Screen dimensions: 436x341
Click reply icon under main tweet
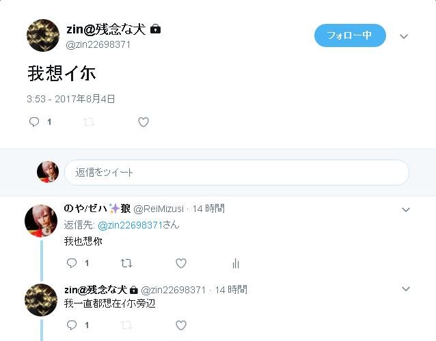tap(34, 122)
